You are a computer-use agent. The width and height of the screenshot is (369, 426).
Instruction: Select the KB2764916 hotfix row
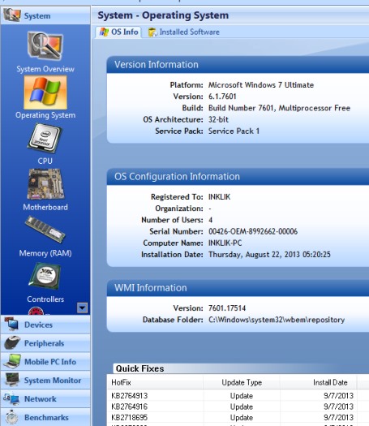[x=238, y=407]
